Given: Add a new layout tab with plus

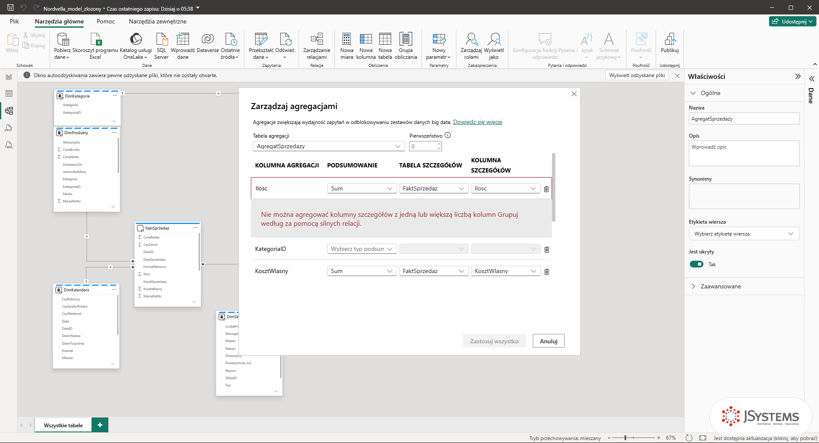Looking at the screenshot, I should tap(100, 425).
